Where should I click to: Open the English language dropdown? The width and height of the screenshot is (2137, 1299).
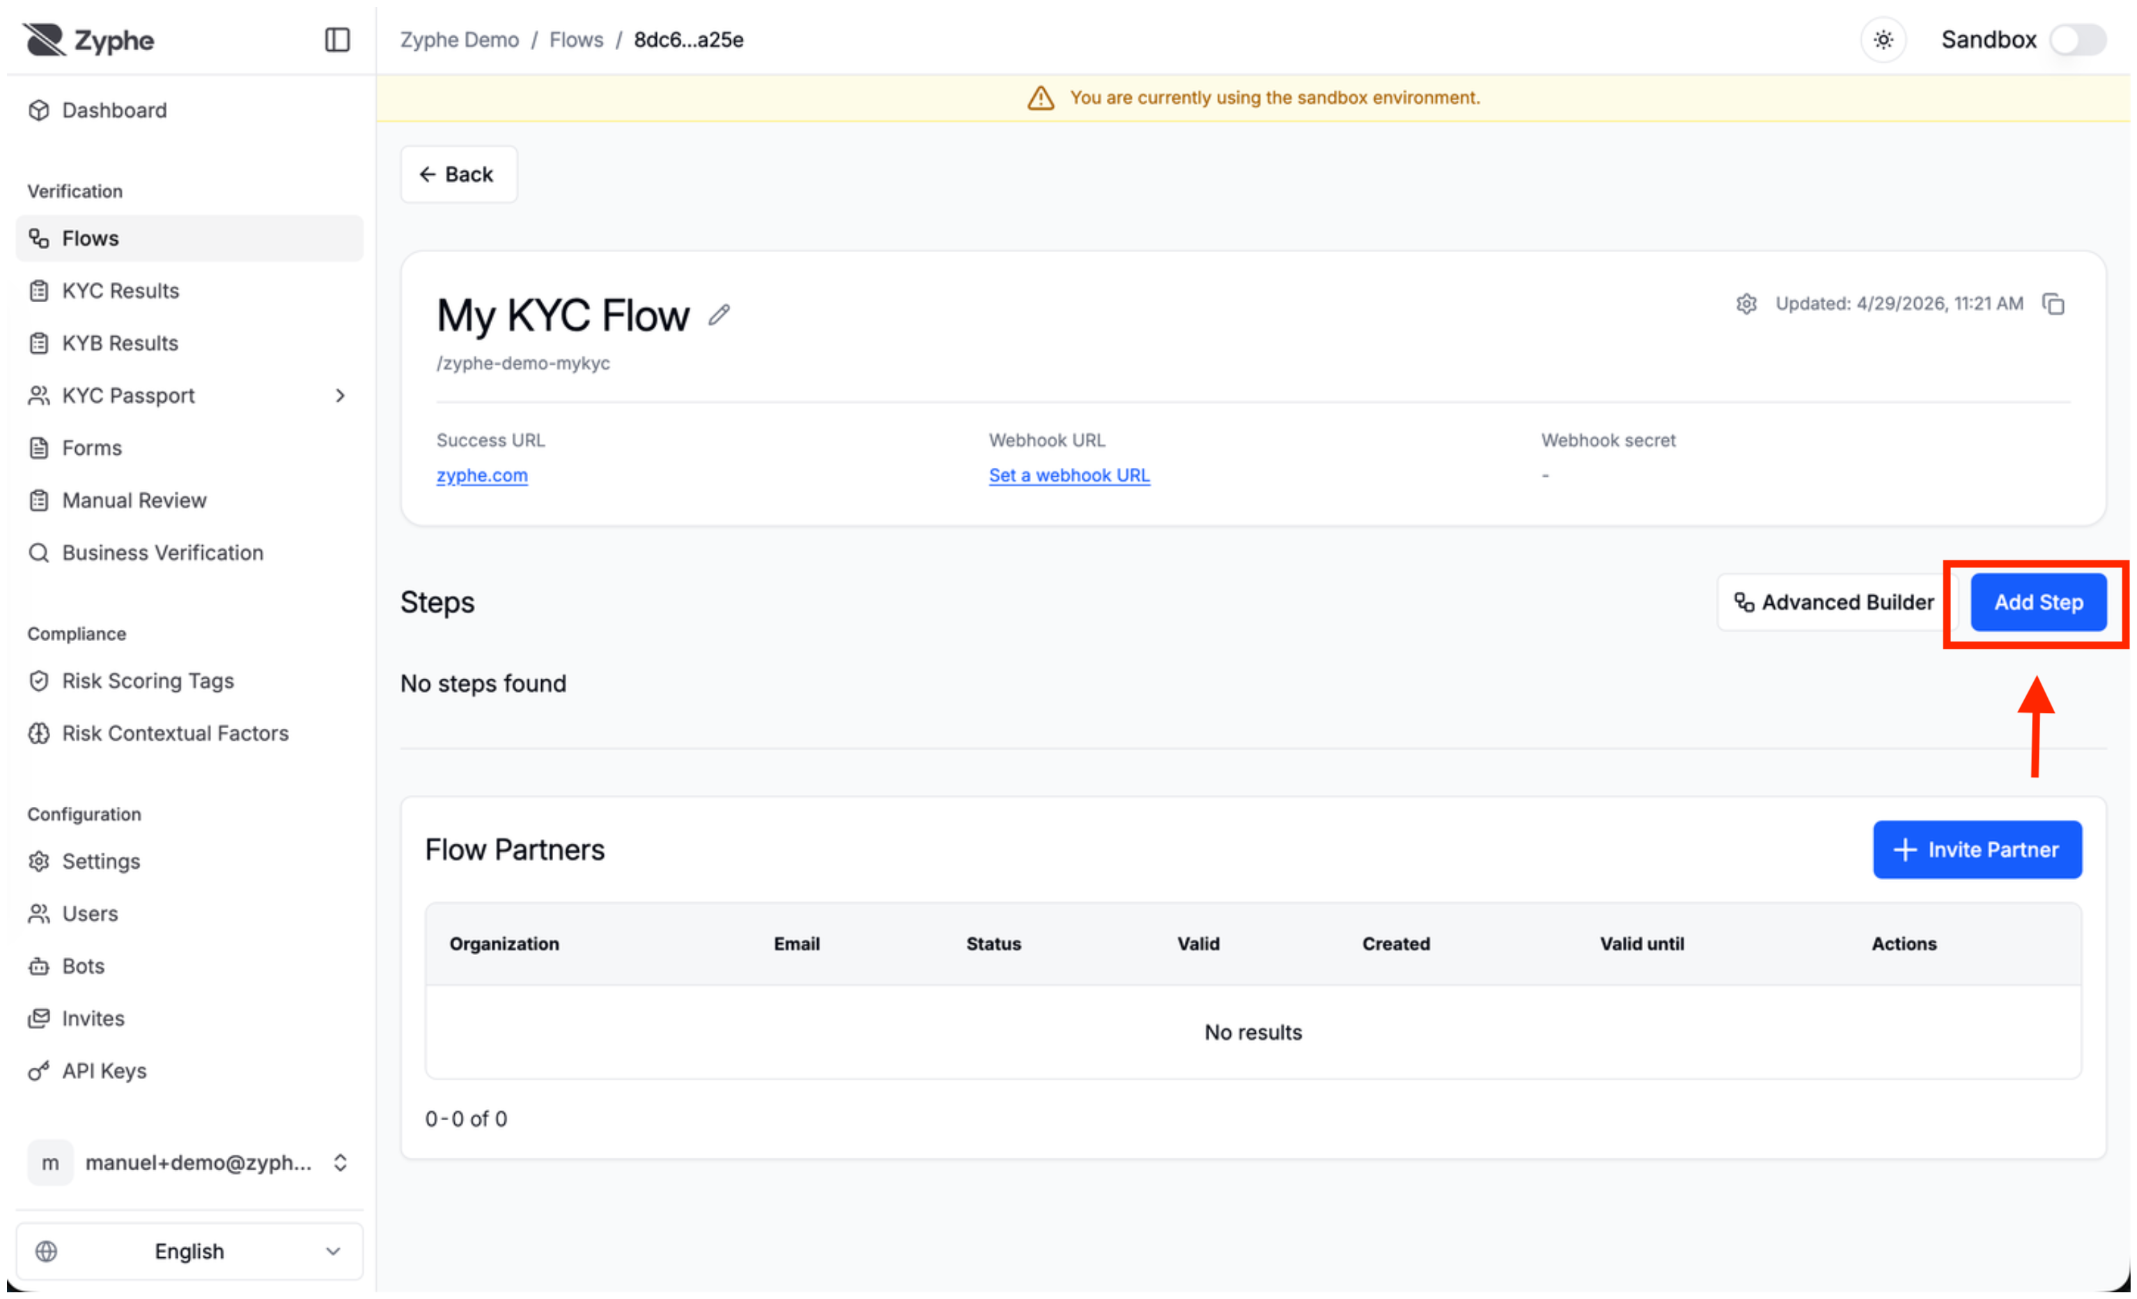(189, 1252)
